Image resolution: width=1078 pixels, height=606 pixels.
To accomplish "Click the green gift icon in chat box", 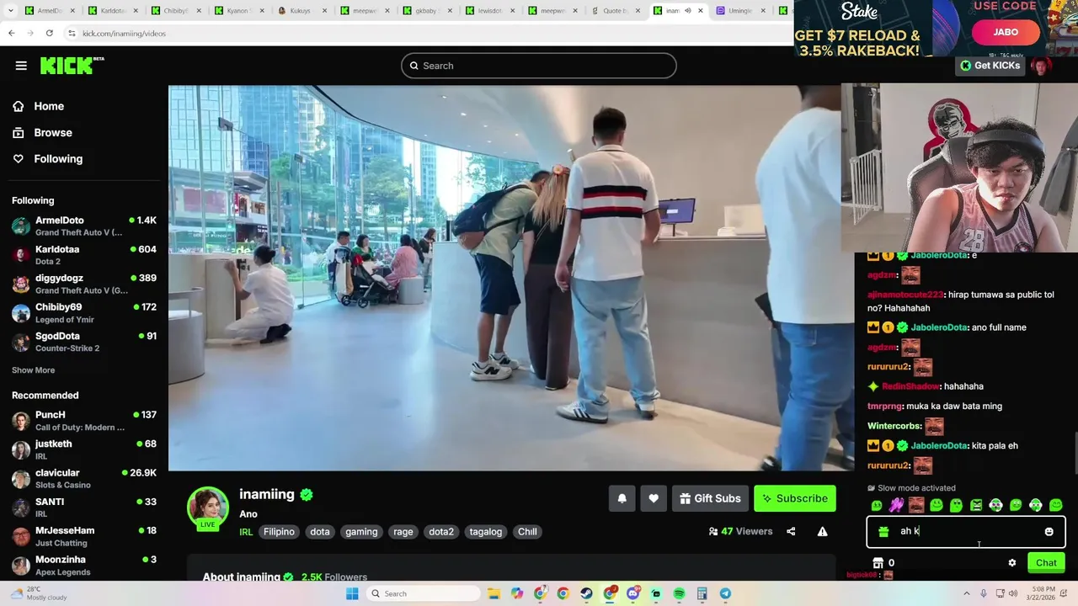I will pos(883,531).
